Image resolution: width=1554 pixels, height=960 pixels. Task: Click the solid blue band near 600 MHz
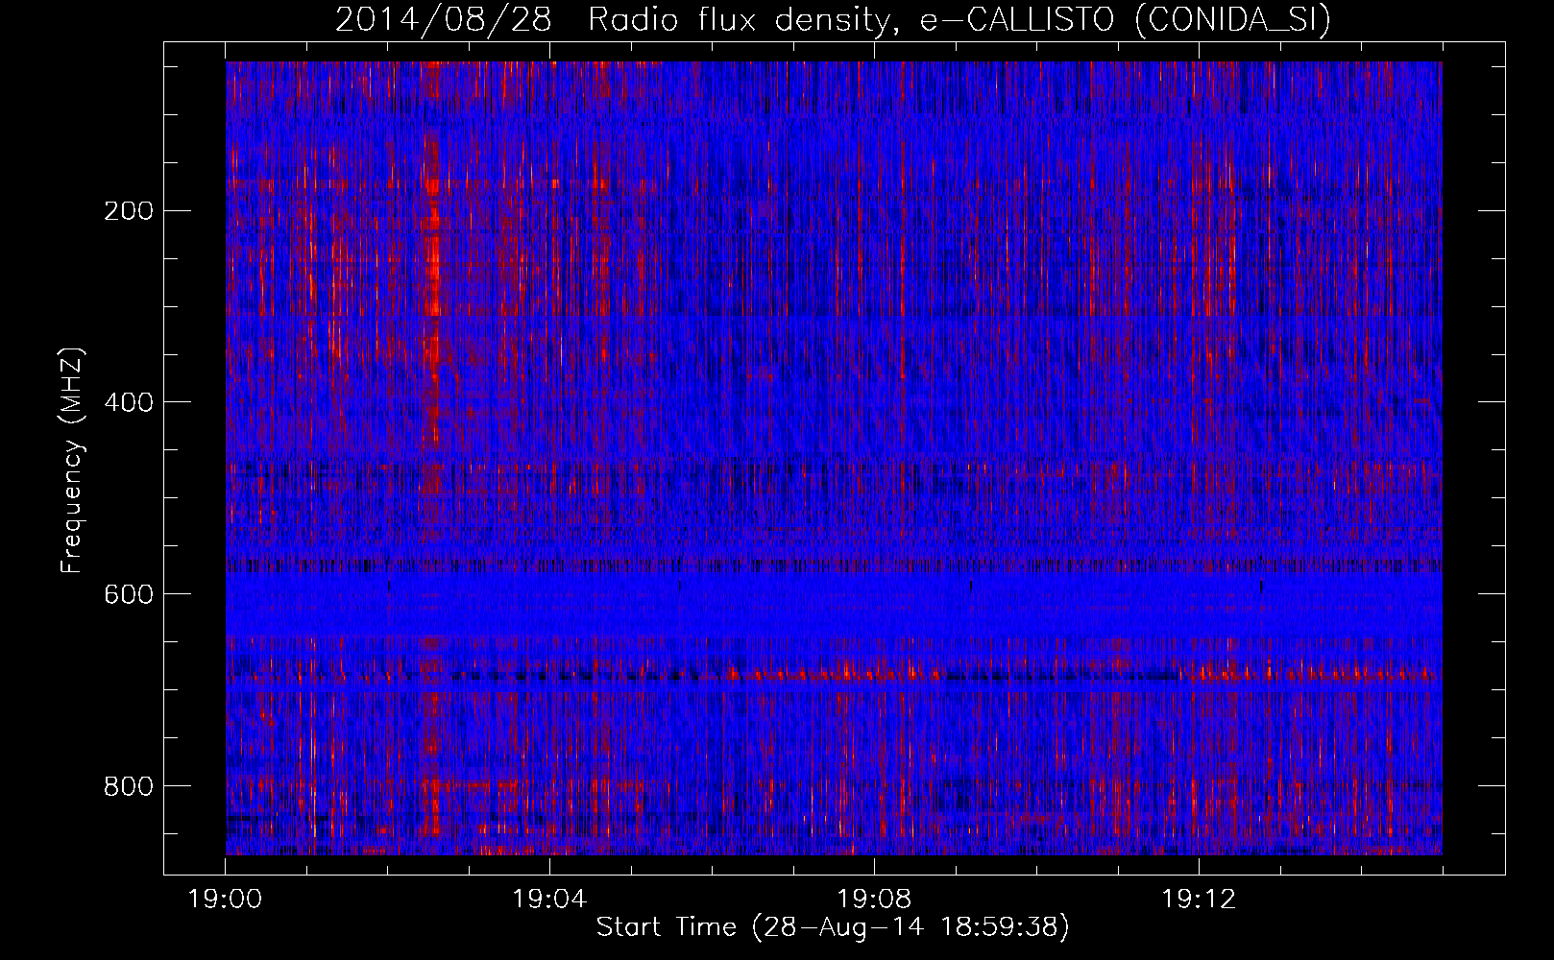(x=834, y=605)
